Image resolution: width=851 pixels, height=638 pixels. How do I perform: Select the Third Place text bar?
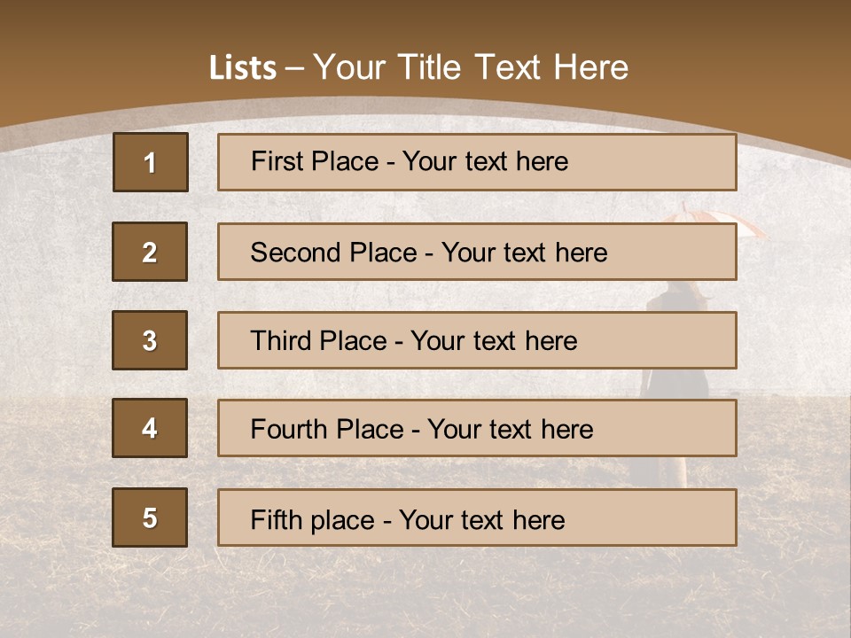(477, 340)
